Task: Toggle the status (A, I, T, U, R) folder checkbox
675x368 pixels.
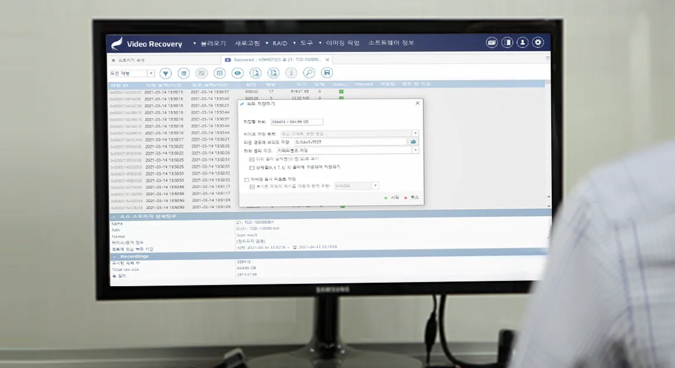Action: tap(252, 167)
